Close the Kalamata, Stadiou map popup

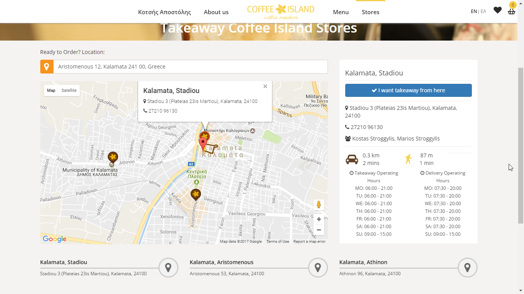(x=265, y=87)
